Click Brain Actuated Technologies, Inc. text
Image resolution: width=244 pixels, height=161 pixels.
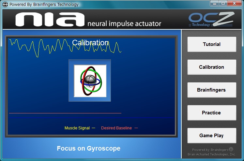[x=212, y=154]
